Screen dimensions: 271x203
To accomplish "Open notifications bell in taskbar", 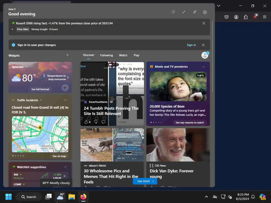I will (253, 197).
